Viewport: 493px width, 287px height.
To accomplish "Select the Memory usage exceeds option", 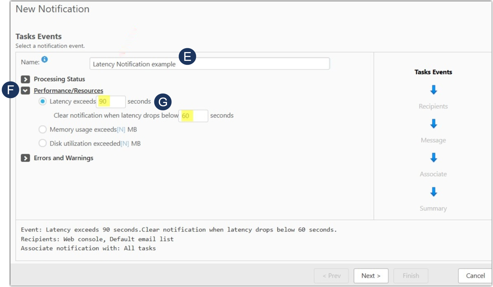I will tap(43, 129).
